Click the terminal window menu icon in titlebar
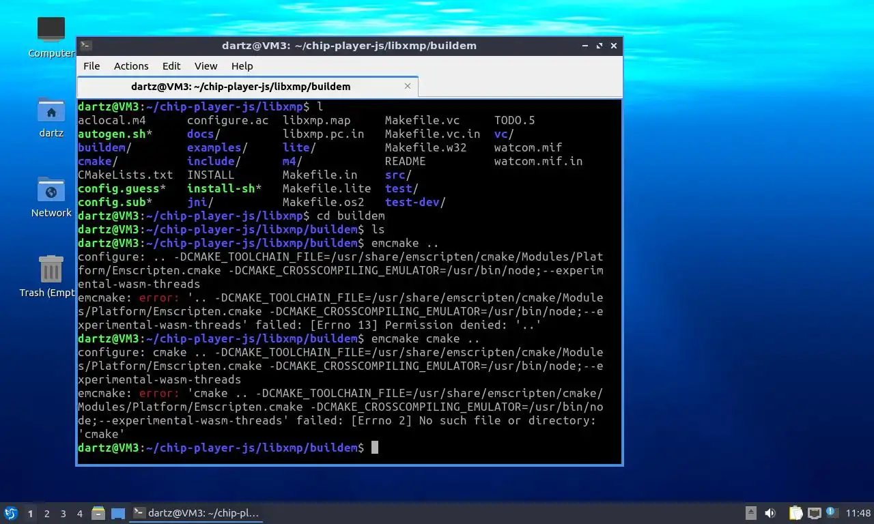 pos(86,46)
